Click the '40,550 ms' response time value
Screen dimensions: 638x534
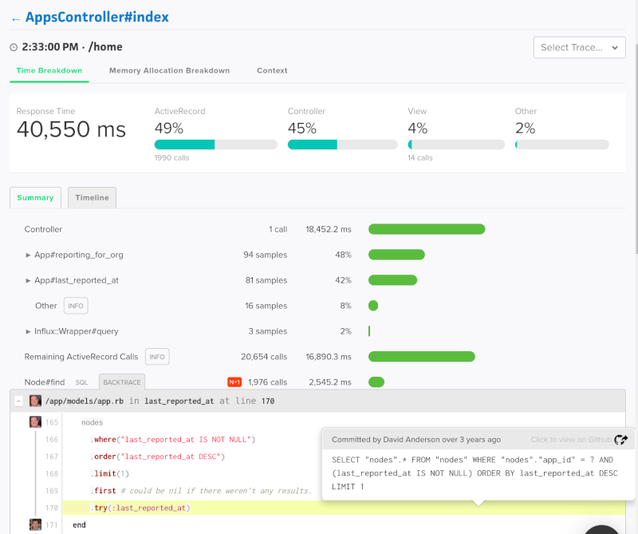tap(71, 129)
